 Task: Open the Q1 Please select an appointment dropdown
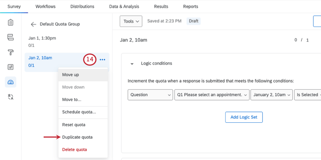(212, 95)
